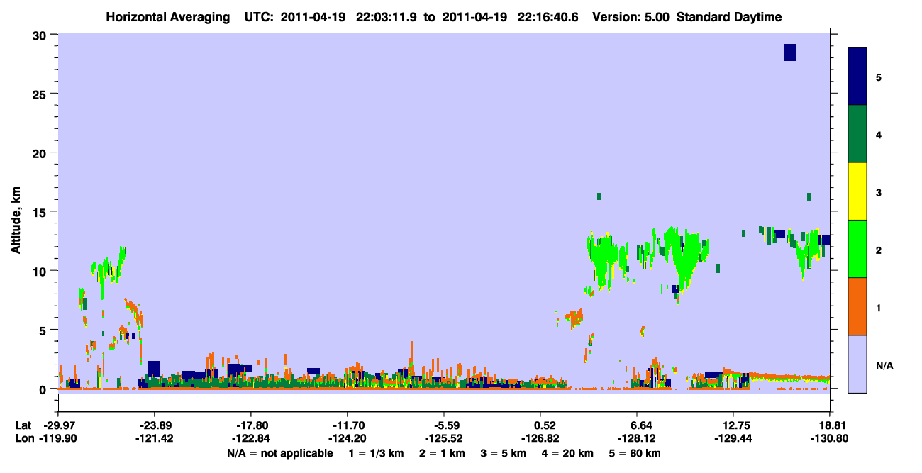This screenshot has width=922, height=473.
Task: Click the '5 = 80 km' legend entry
Action: (636, 453)
